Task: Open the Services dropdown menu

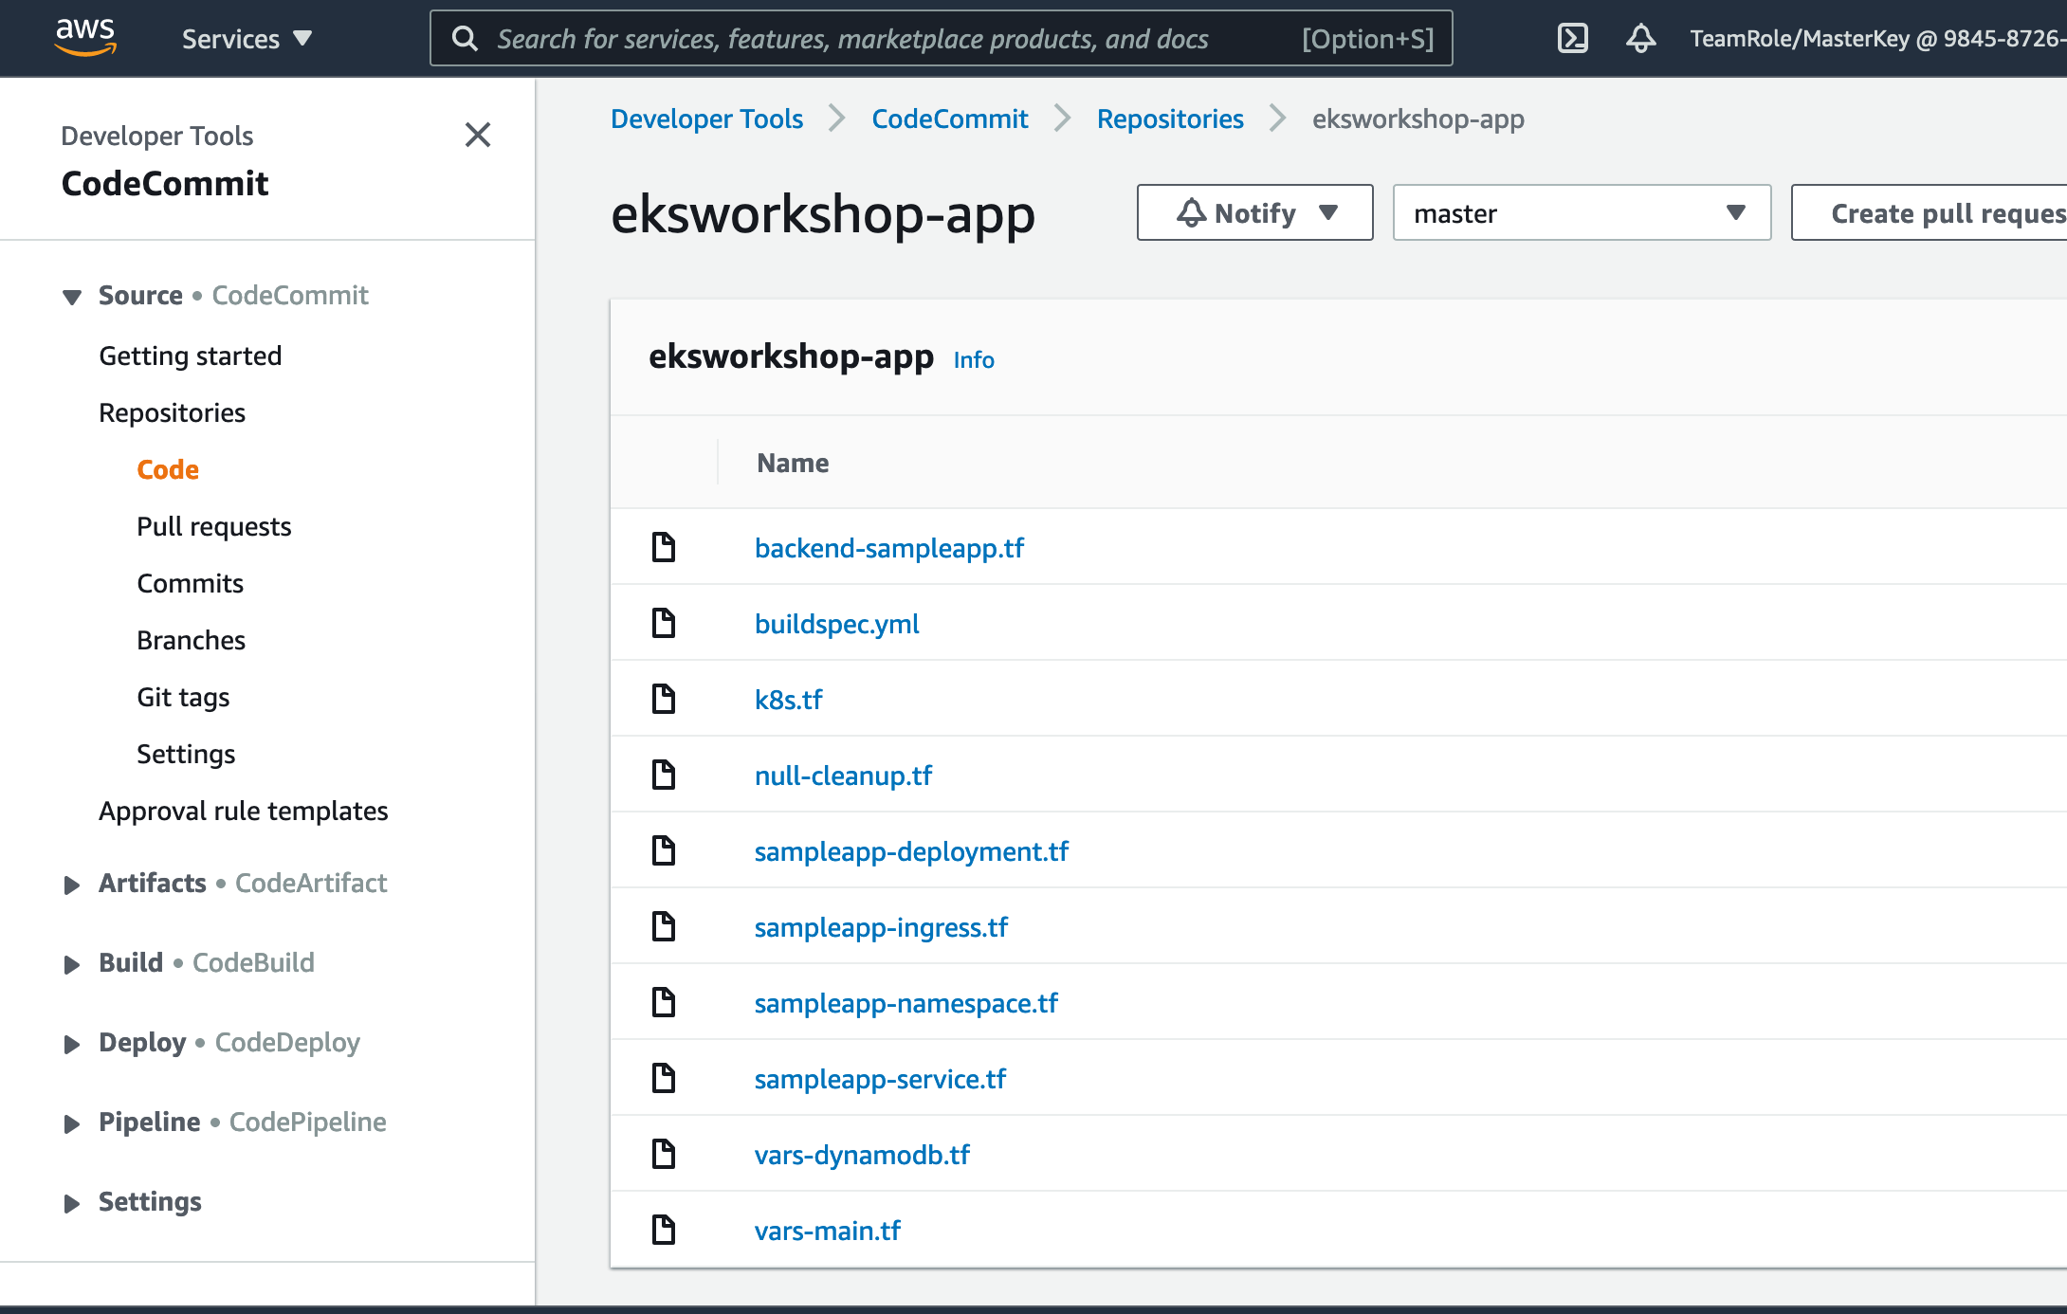Action: click(x=247, y=39)
